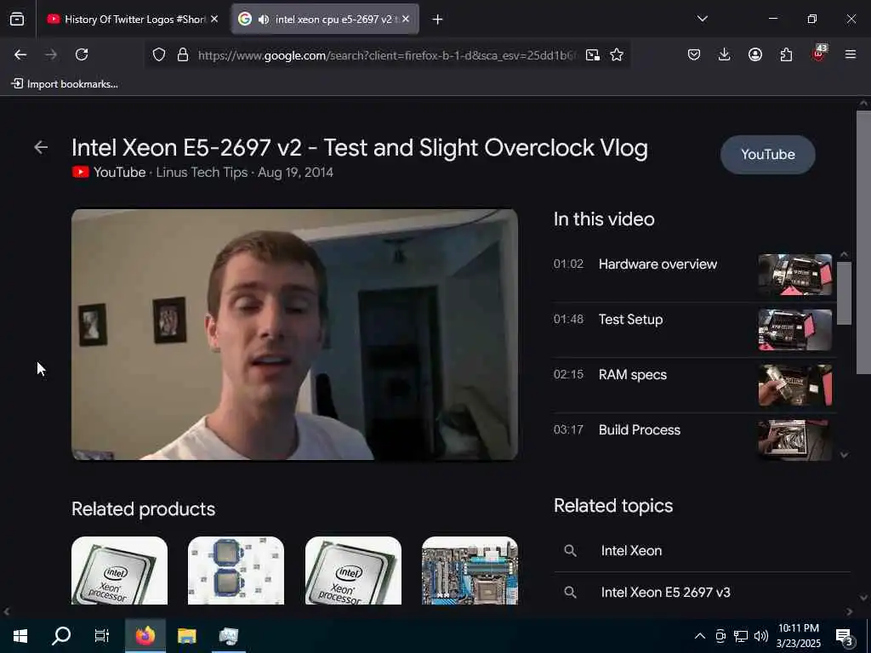Open third Intel Xeon processor product
This screenshot has height=653, width=871.
click(x=353, y=571)
